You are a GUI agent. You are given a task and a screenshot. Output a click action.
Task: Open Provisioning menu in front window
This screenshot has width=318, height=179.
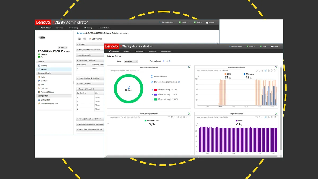coord(139,51)
